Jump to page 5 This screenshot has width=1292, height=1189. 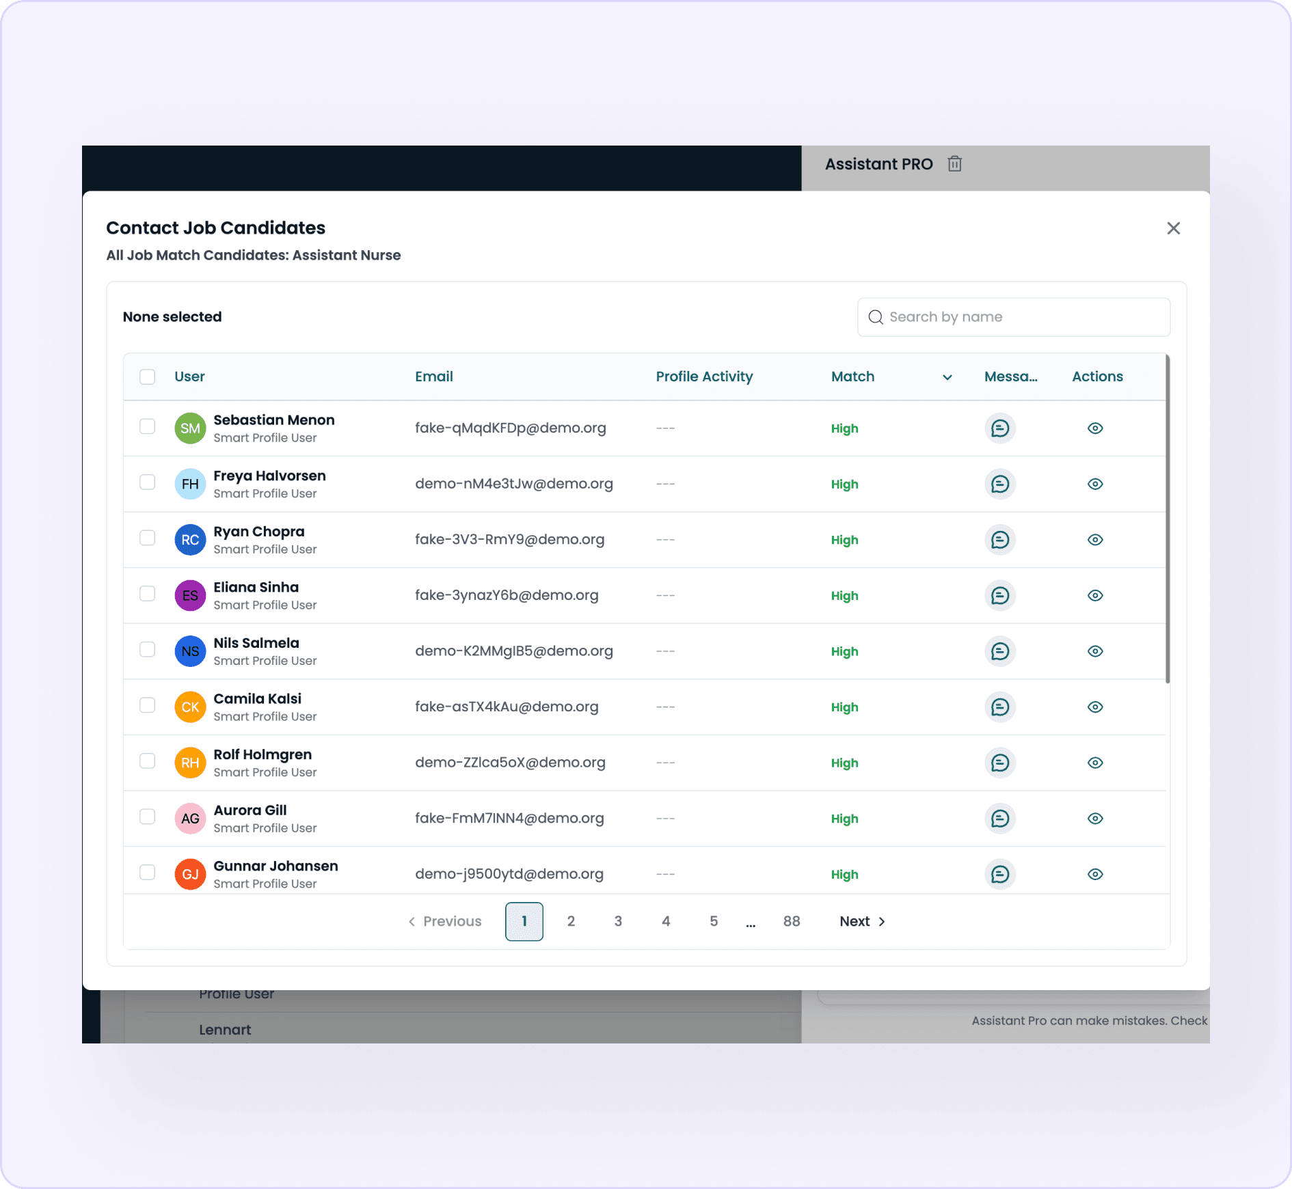714,921
